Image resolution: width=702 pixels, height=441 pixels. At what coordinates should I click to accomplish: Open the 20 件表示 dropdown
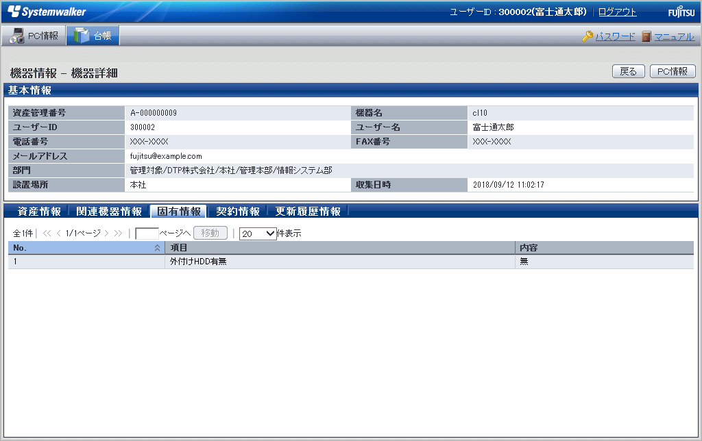tap(258, 234)
